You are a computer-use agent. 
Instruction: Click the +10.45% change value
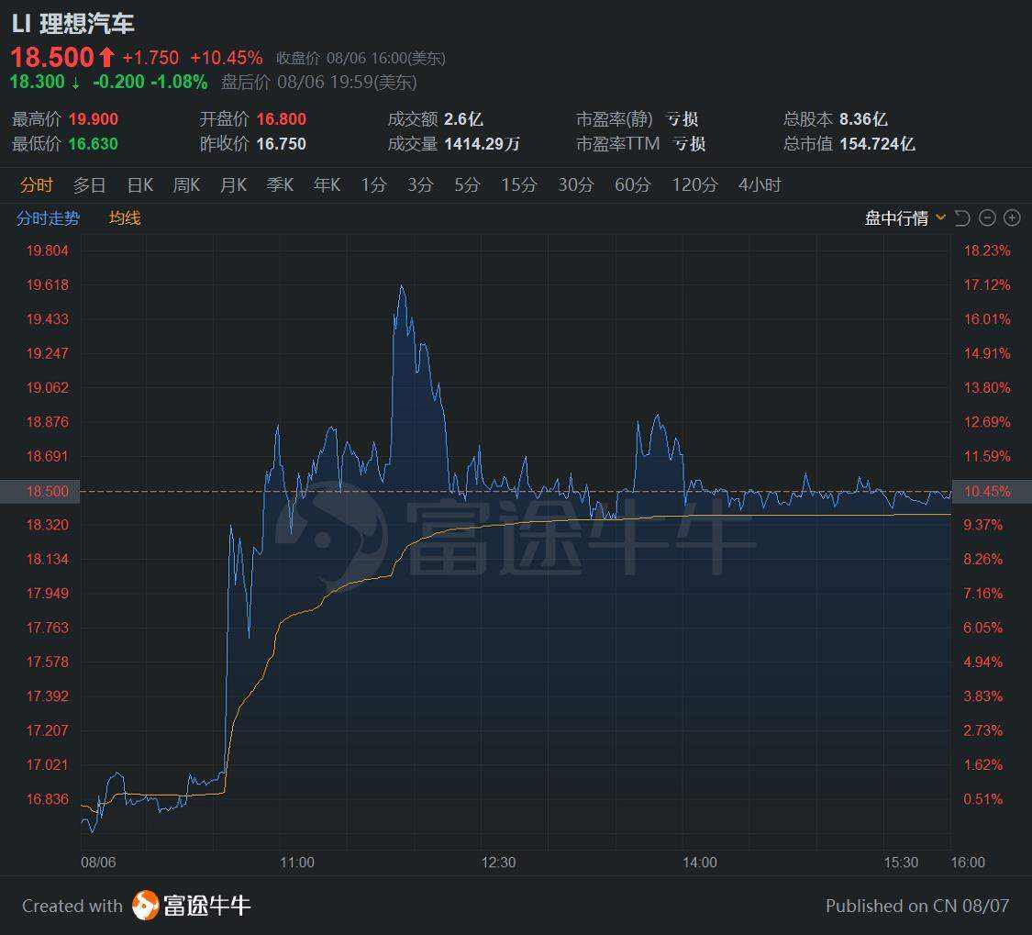coord(227,58)
